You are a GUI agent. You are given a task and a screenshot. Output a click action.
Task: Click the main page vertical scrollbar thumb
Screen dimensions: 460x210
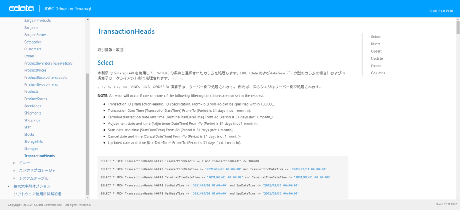pos(458,27)
